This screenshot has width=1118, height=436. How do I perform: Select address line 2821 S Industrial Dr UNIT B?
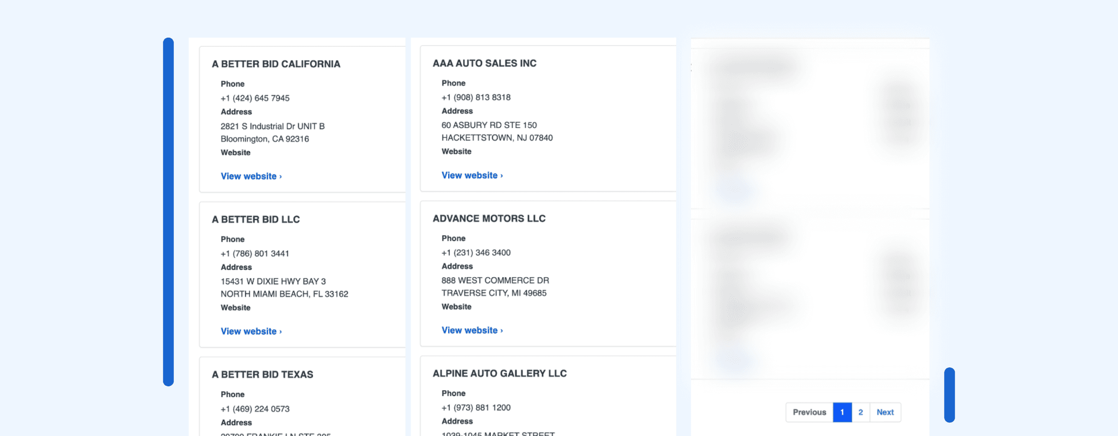(272, 126)
